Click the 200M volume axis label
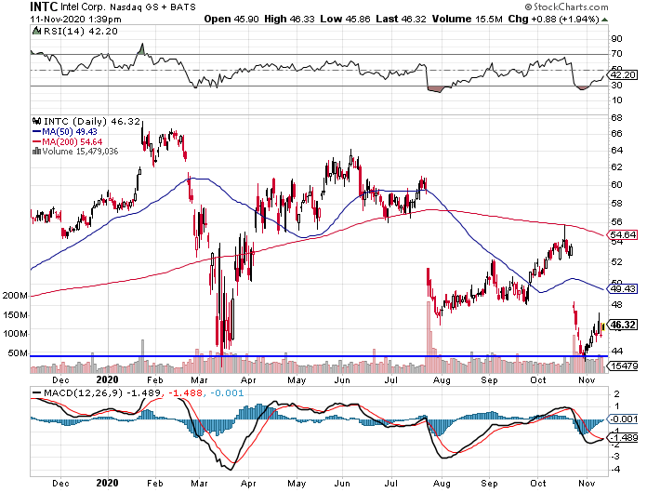Screen dimensions: 647x492 coord(15,296)
